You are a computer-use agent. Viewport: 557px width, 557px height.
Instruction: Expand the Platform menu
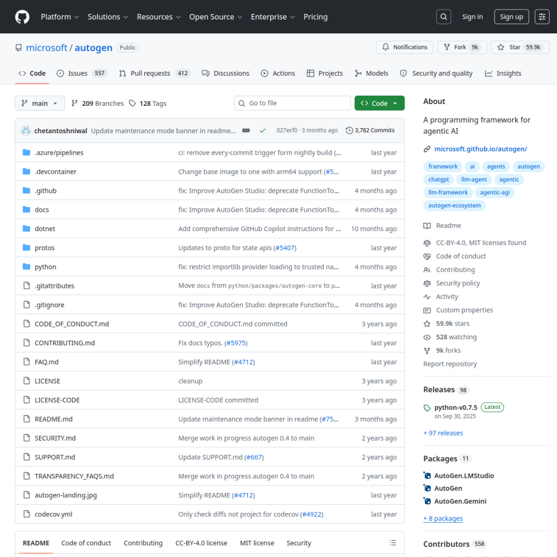60,17
